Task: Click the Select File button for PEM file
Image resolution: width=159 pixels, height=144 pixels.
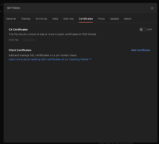Action: click(29, 40)
